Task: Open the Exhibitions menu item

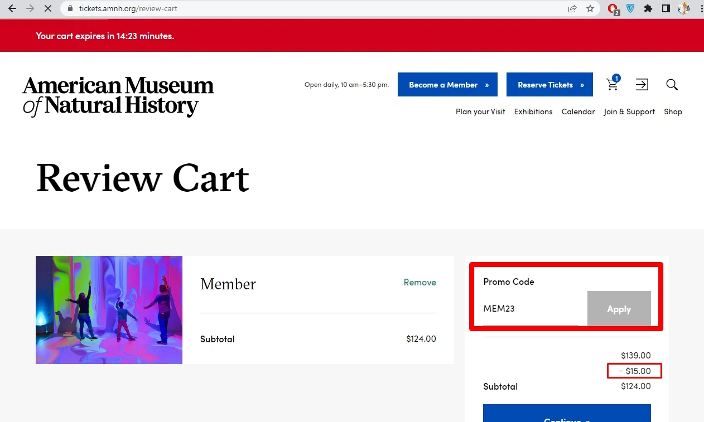Action: point(533,111)
